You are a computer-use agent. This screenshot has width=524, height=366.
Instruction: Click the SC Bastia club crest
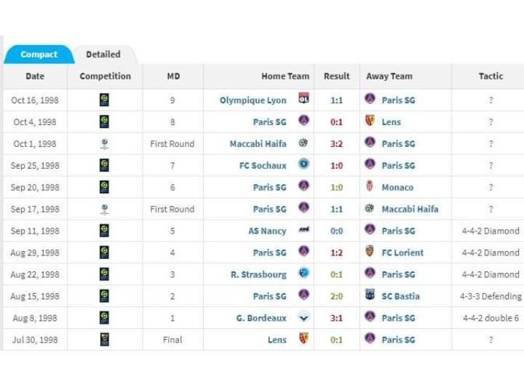pos(370,295)
